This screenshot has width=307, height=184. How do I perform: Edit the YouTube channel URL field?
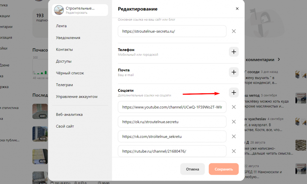pyautogui.click(x=172, y=107)
